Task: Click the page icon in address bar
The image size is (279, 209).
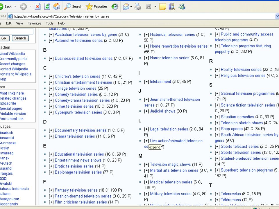Action: [x=10, y=16]
